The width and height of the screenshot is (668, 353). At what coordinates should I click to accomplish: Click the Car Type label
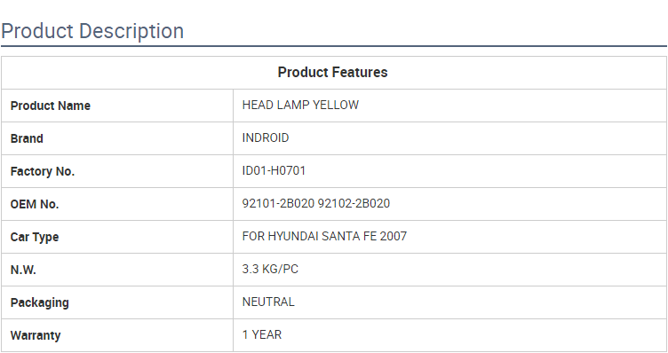(35, 237)
